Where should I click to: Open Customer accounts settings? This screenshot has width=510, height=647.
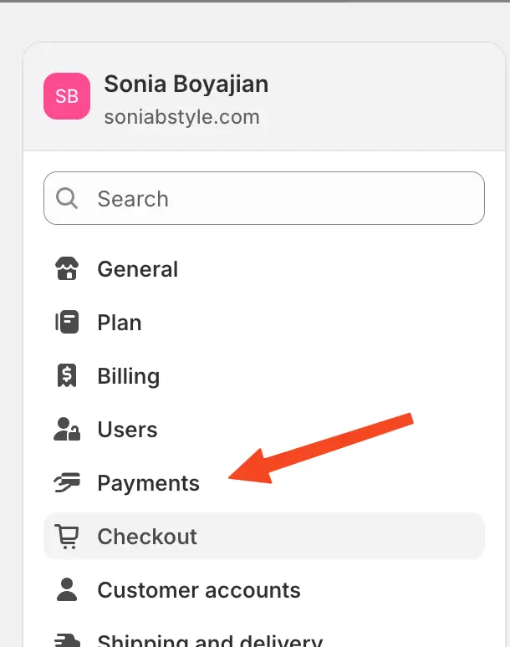tap(199, 590)
